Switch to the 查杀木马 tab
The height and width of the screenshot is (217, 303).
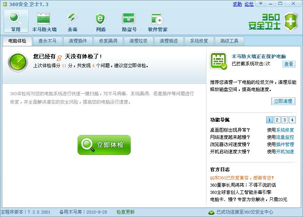tap(48, 41)
